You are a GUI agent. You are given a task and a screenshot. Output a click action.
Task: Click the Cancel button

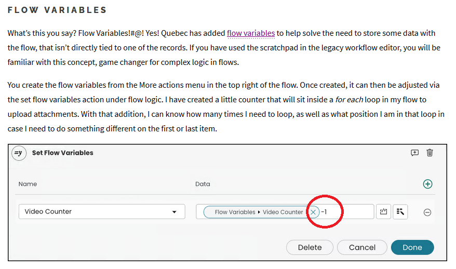362,247
